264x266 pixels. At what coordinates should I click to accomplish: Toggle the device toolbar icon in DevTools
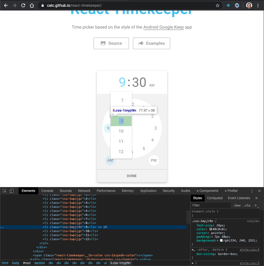11,191
